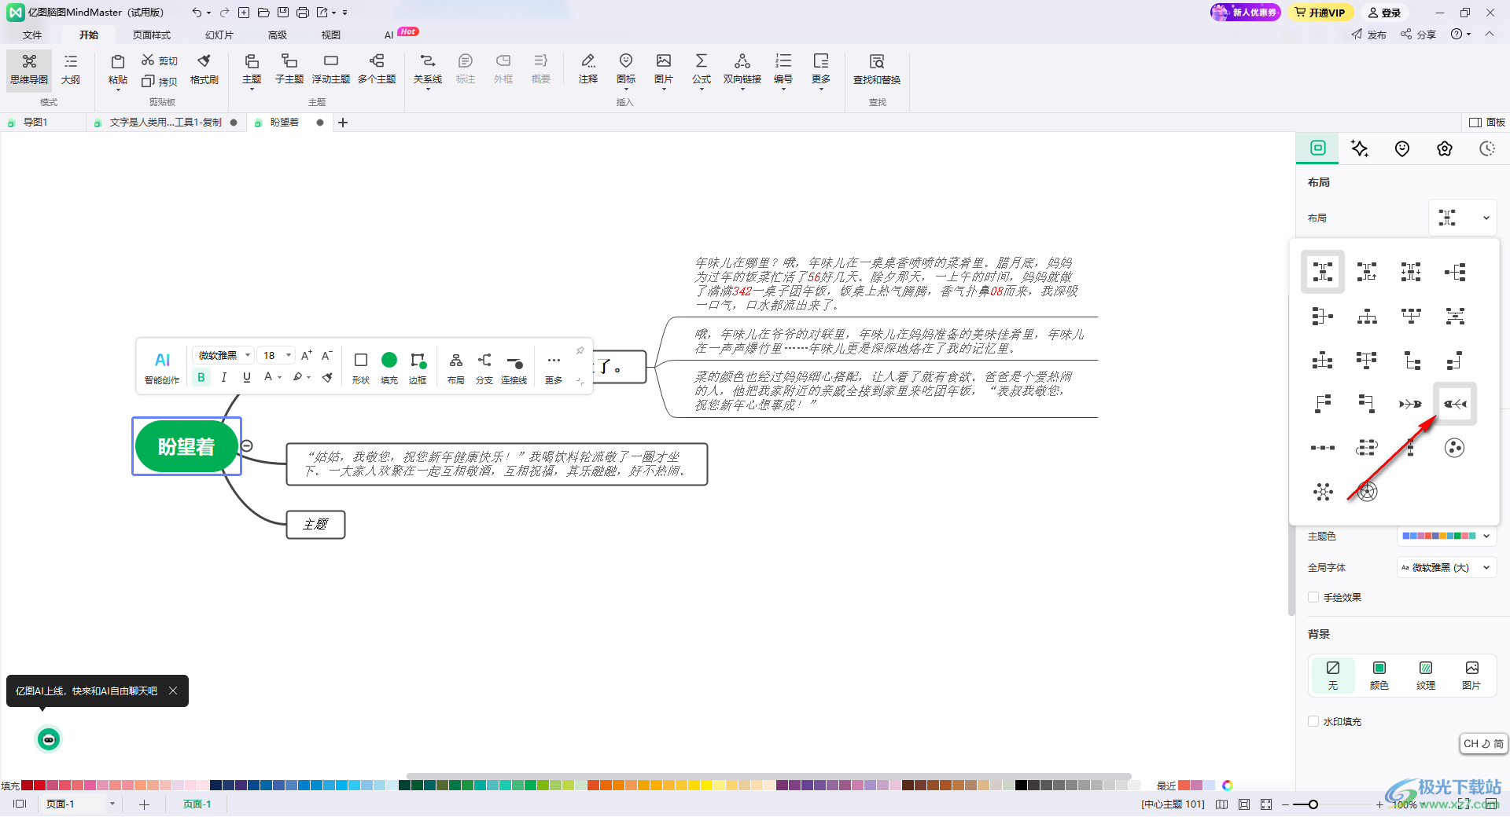The width and height of the screenshot is (1510, 817).
Task: Choose the bubble radial layout icon
Action: pos(1454,448)
